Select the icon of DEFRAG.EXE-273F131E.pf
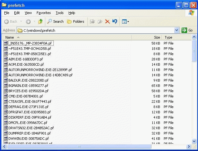Viewport: 198px width, 151px height. click(6, 107)
